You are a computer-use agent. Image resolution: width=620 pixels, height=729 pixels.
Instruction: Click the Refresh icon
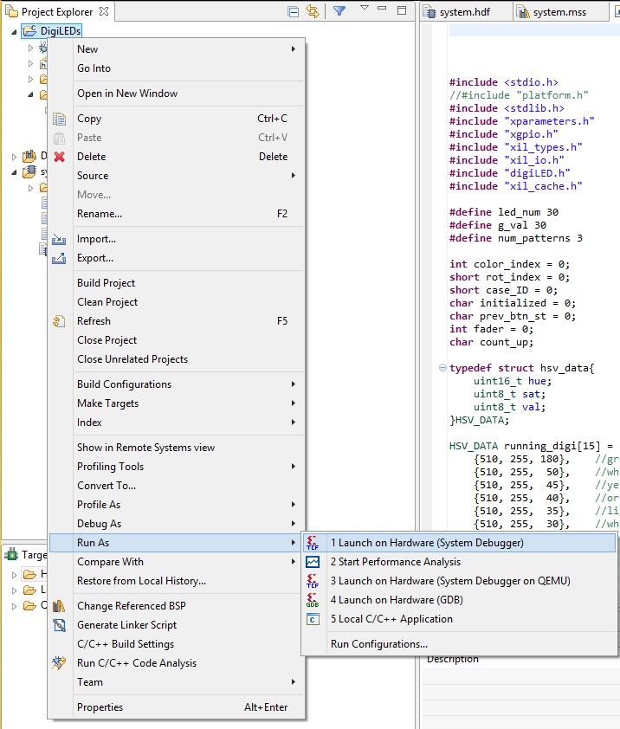[x=59, y=321]
